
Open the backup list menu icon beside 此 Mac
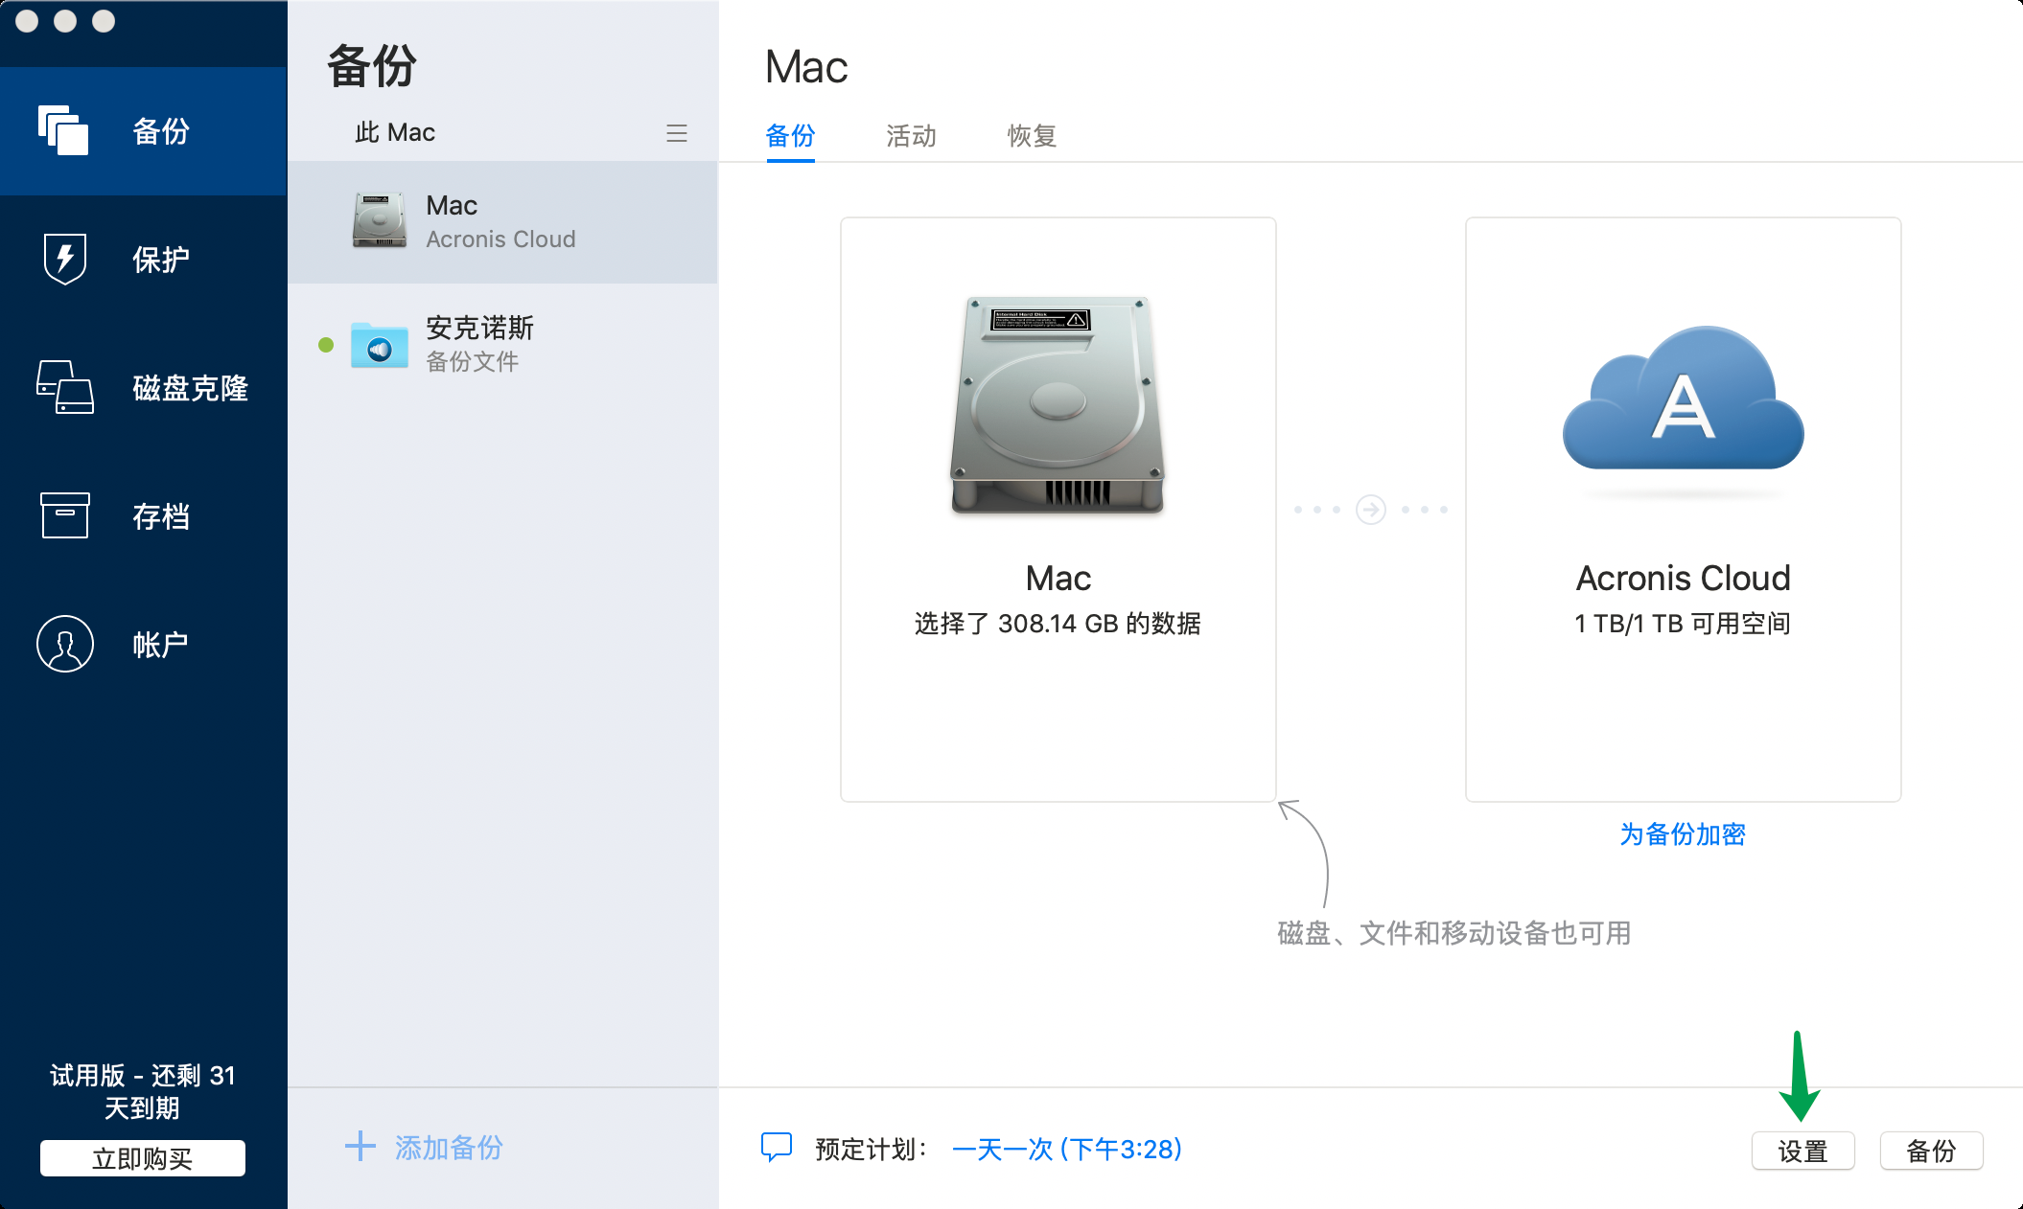pos(677,133)
